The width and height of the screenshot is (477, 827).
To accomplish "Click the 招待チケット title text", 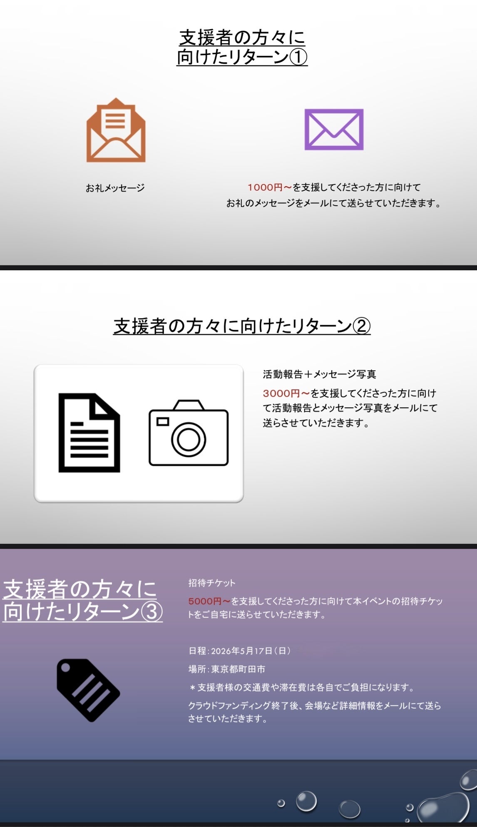I will 212,583.
